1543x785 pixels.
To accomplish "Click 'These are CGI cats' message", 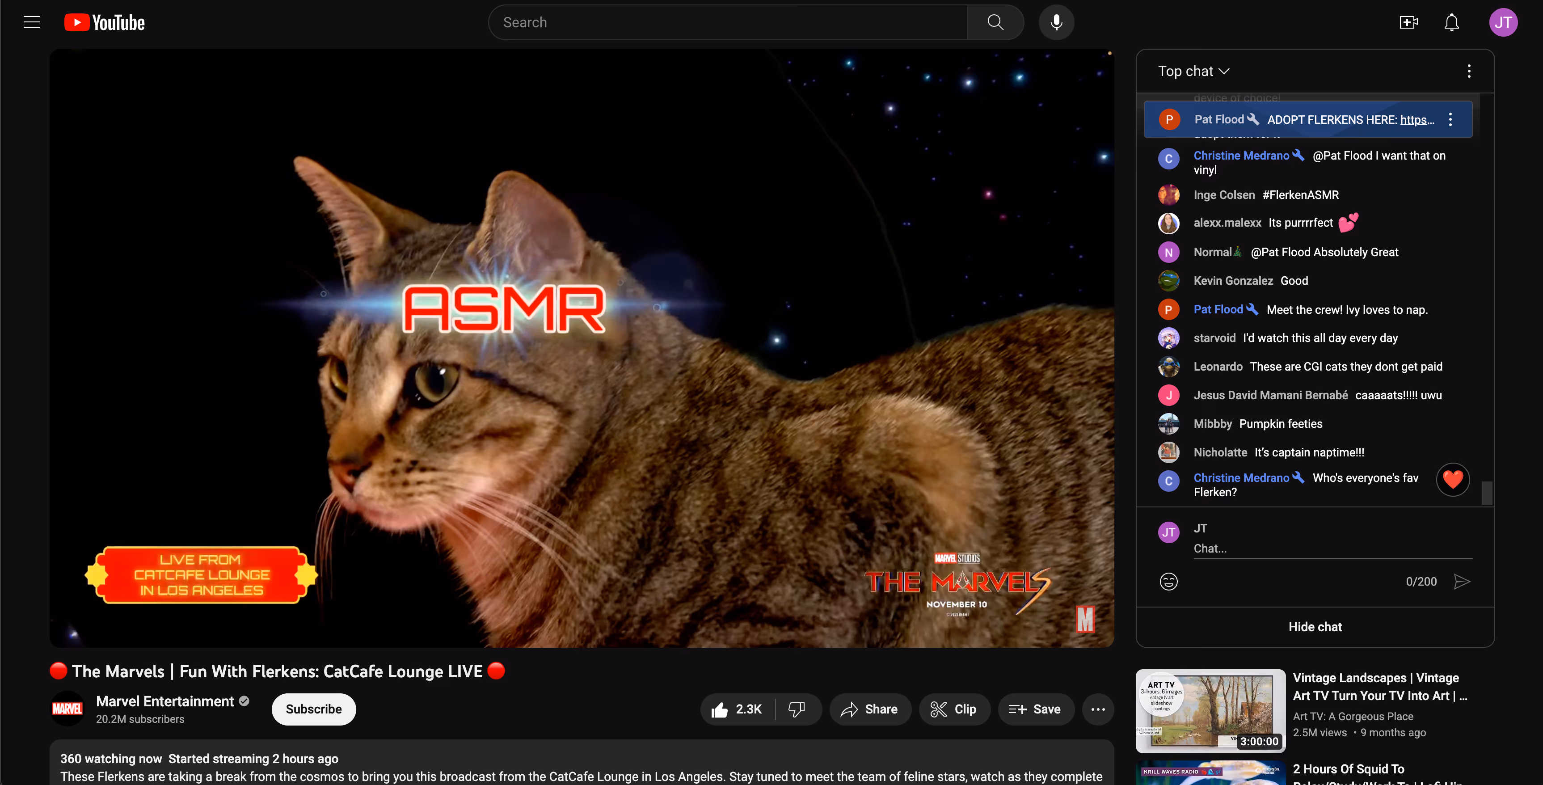I will (x=1346, y=367).
